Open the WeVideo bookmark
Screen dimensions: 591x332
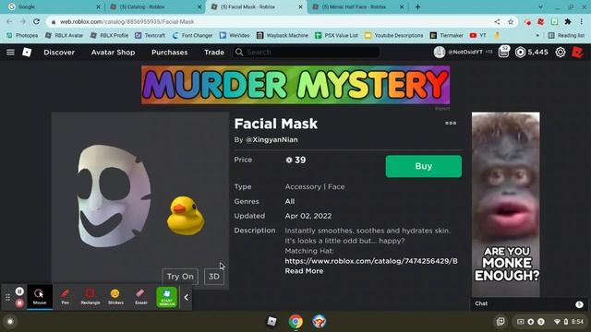(x=235, y=35)
